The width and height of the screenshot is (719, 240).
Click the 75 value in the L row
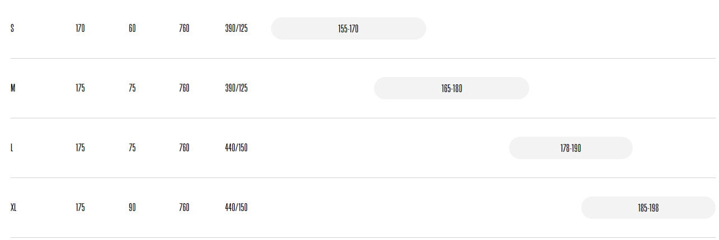[132, 148]
